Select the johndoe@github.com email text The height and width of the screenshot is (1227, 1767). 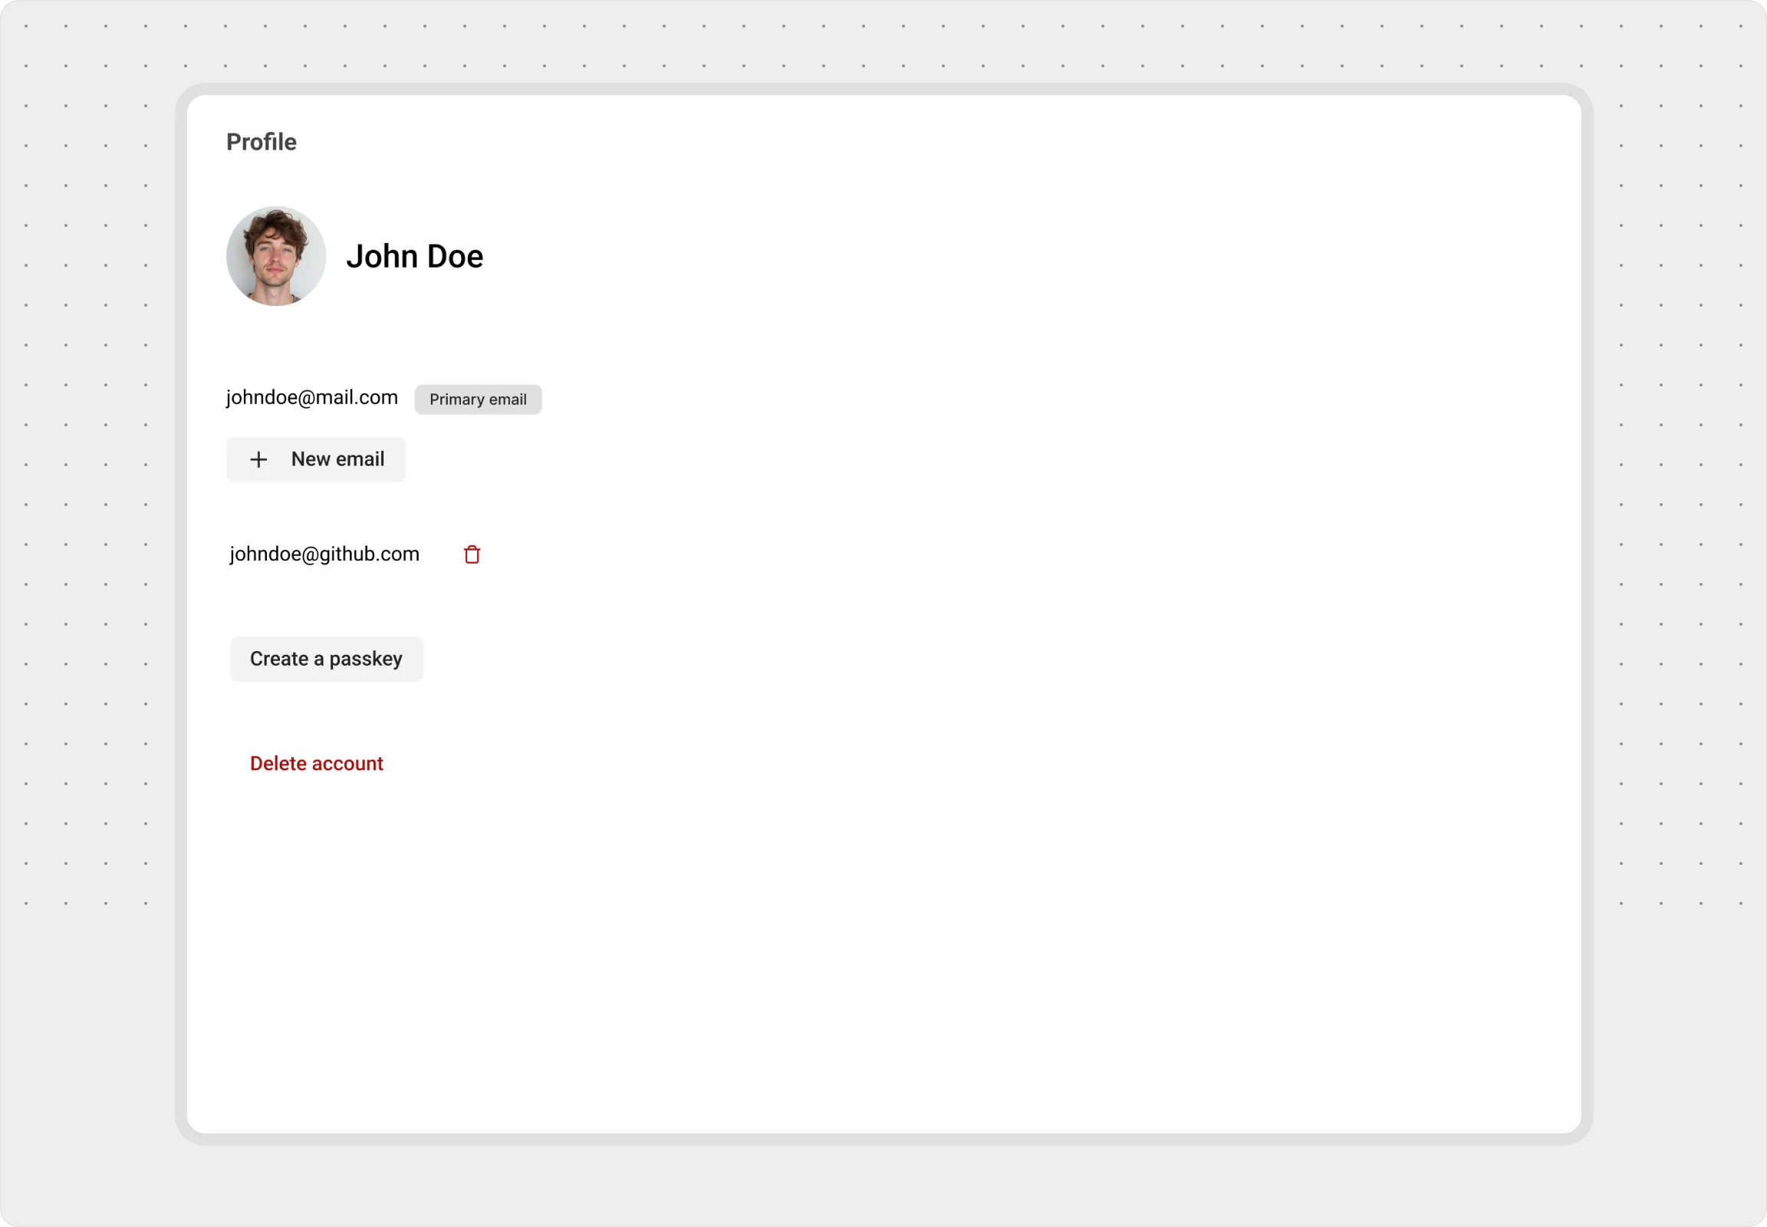pyautogui.click(x=324, y=554)
